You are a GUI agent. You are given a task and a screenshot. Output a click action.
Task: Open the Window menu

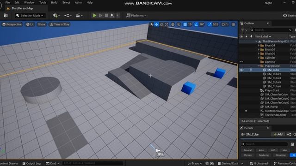tap(29, 2)
